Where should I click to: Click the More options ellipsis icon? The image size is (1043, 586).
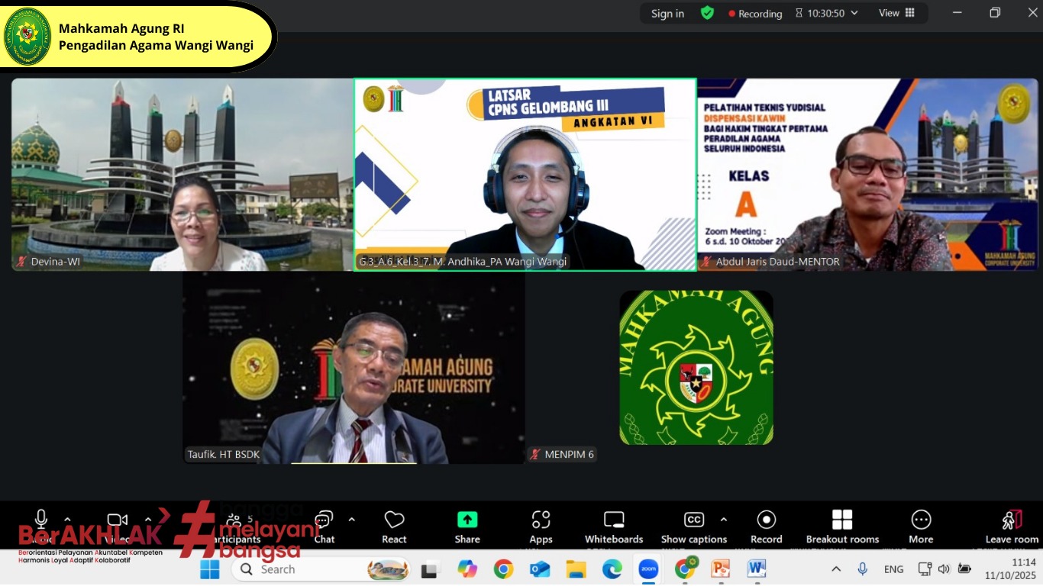point(921,526)
